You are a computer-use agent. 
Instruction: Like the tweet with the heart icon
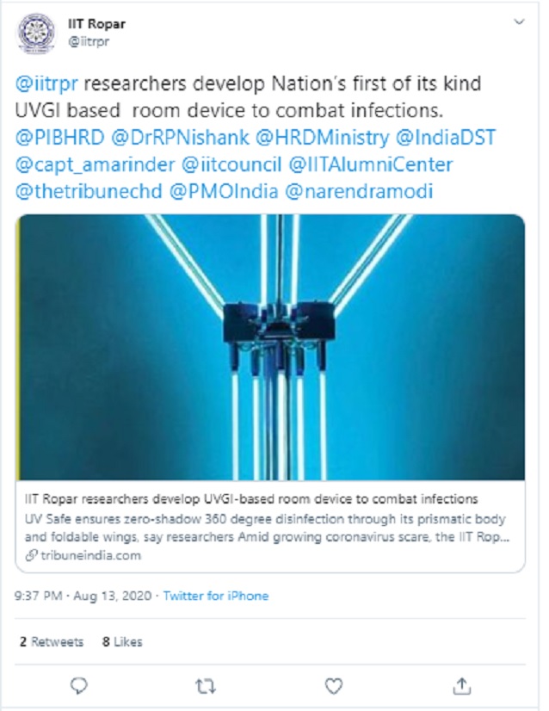click(333, 685)
